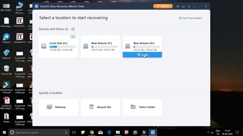Screen dimensions: 243x136
Task: Choose Recycle Bin as recovery location
Action: point(100,107)
